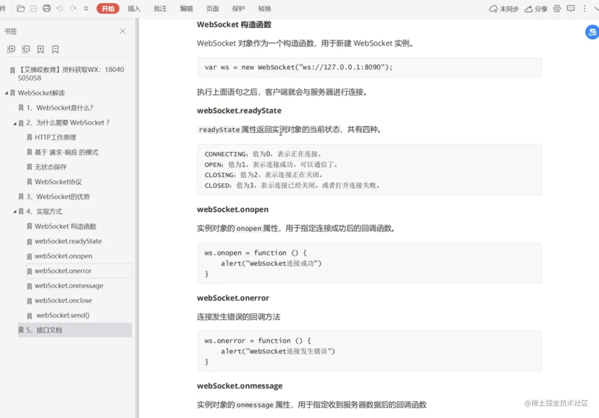599x418 pixels.
Task: Open the 基于 请求-响应 的模式 bookmark
Action: pos(66,152)
